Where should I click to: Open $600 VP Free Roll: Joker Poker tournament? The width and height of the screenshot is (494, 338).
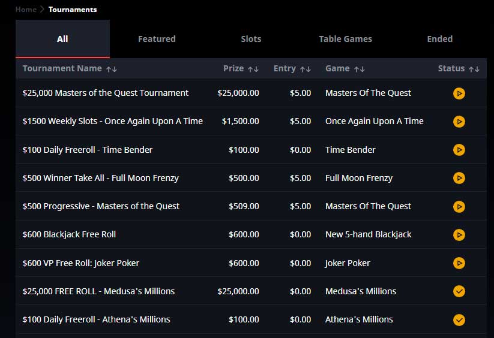click(x=80, y=263)
